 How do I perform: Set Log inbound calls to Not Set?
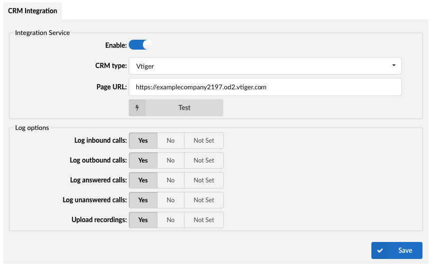tap(204, 141)
